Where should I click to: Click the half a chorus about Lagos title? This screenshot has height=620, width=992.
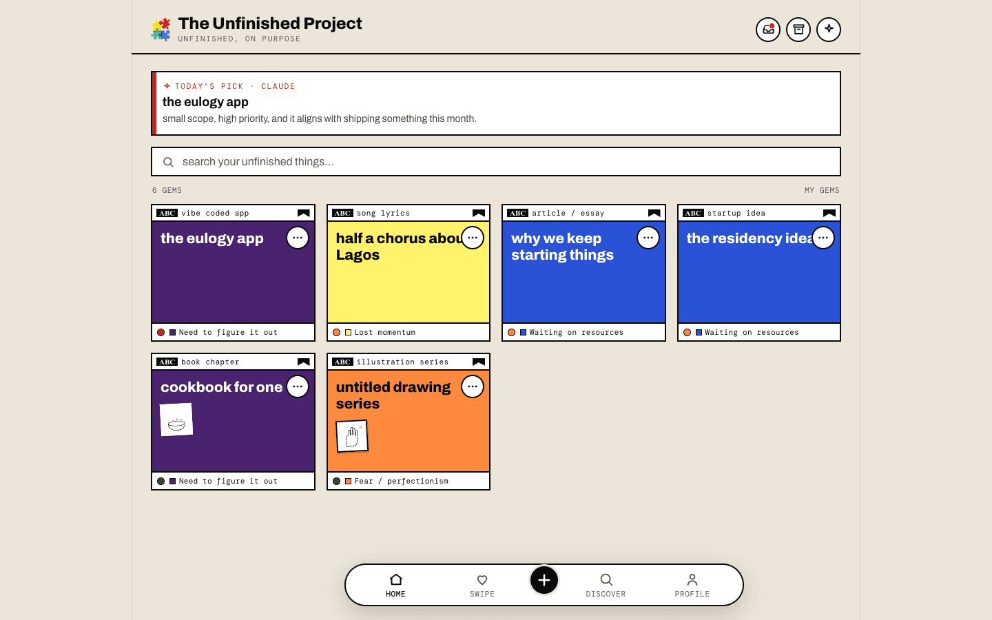399,247
